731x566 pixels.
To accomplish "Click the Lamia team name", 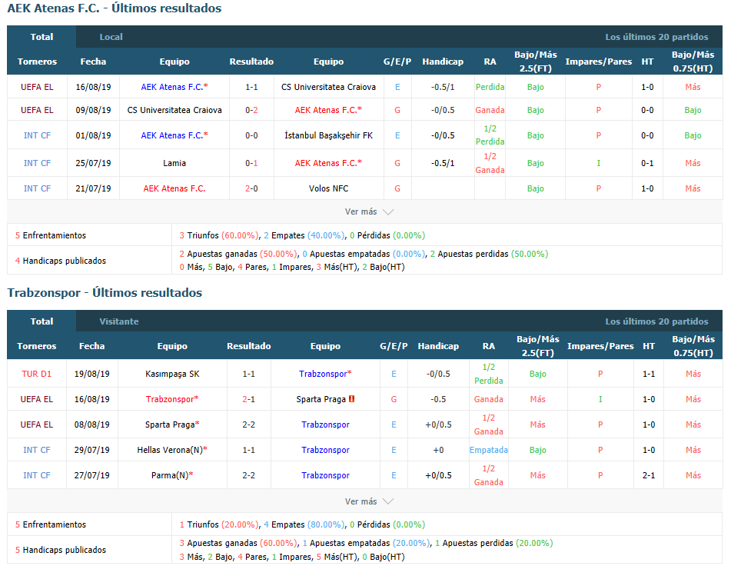I will [174, 163].
